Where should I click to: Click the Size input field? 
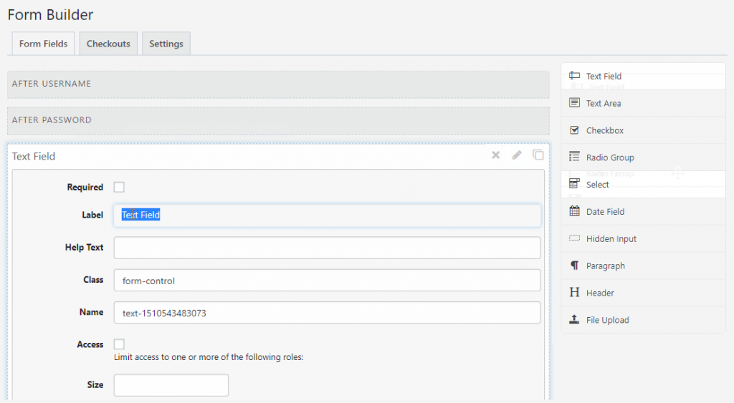(171, 385)
